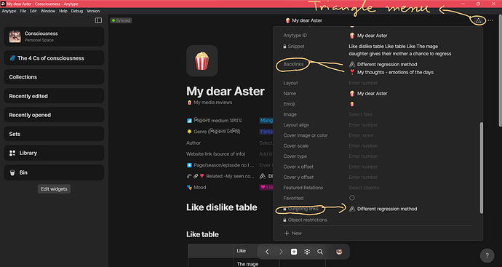Screen dimensions: 502x267
Task: Toggle the Favorited checkbox
Action: click(352, 198)
